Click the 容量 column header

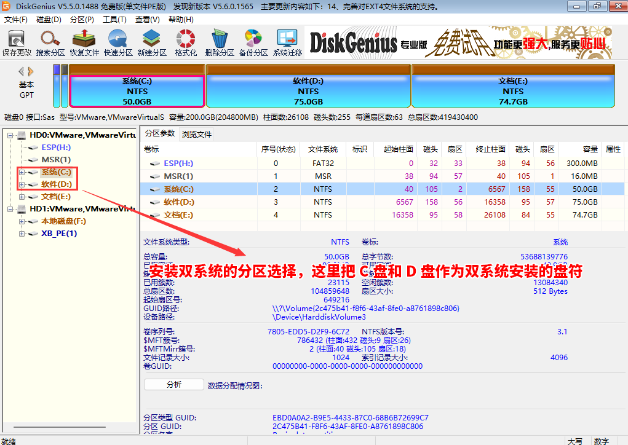[579, 149]
